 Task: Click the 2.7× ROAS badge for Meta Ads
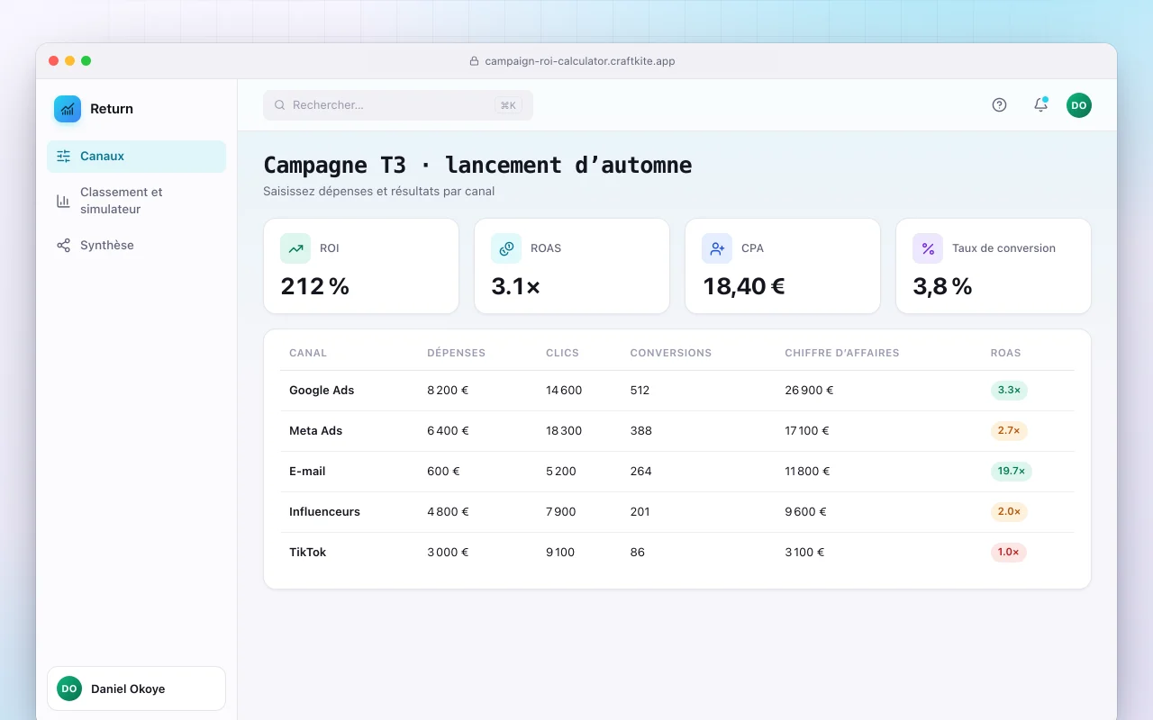point(1009,431)
